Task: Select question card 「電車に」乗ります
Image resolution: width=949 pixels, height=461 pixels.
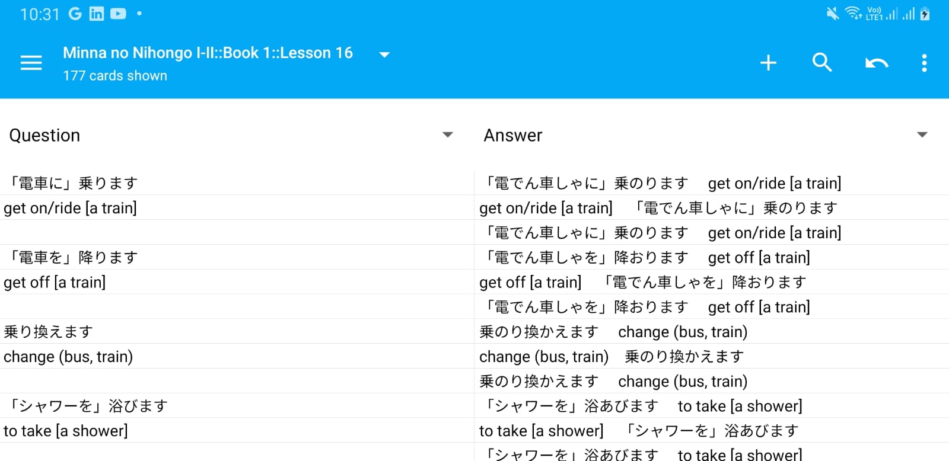Action: click(x=237, y=183)
